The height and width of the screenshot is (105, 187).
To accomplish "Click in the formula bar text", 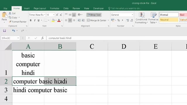I will [x=60, y=38].
